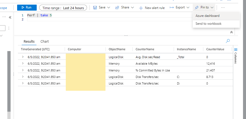This screenshot has height=119, width=246.
Task: Open the Columns panel icon
Action: point(236,50)
